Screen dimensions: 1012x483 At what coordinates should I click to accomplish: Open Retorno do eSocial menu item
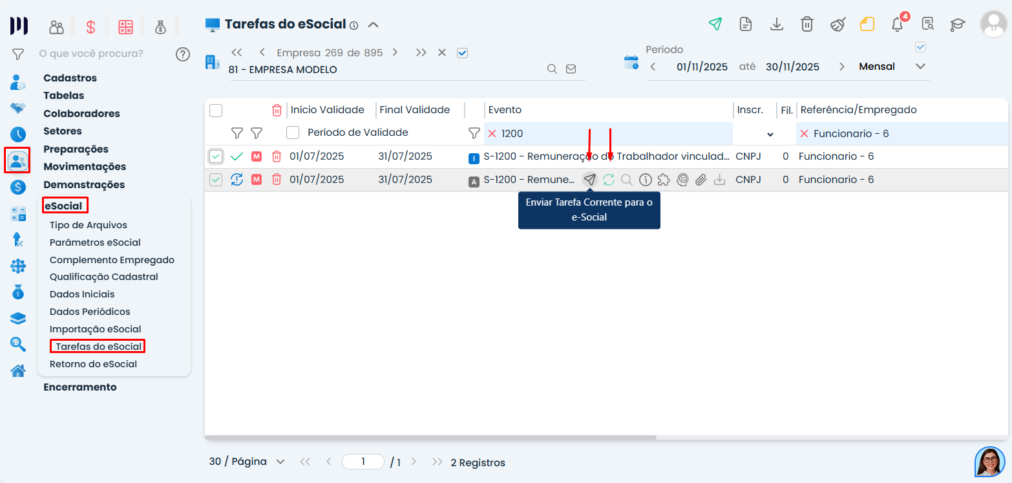click(x=93, y=364)
